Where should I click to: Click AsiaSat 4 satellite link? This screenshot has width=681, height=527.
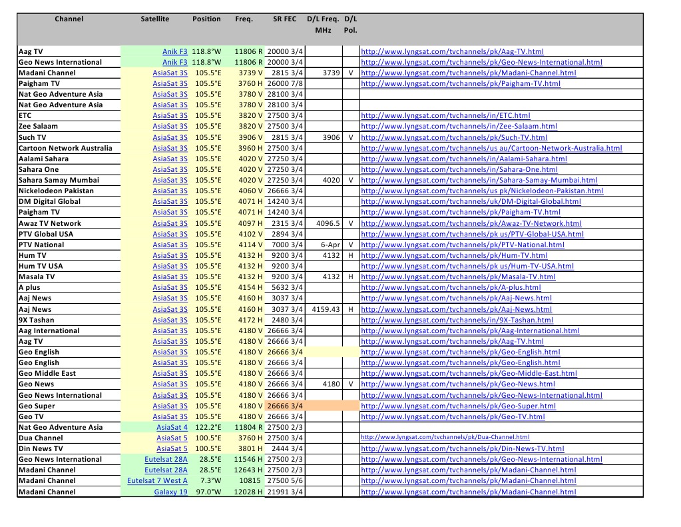(172, 427)
